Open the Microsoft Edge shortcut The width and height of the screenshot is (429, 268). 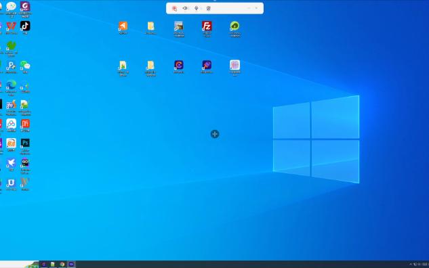12,85
